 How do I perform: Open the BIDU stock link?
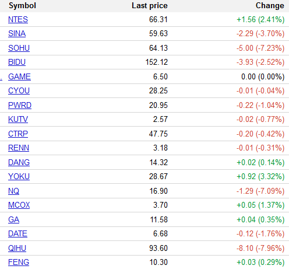pyautogui.click(x=17, y=62)
